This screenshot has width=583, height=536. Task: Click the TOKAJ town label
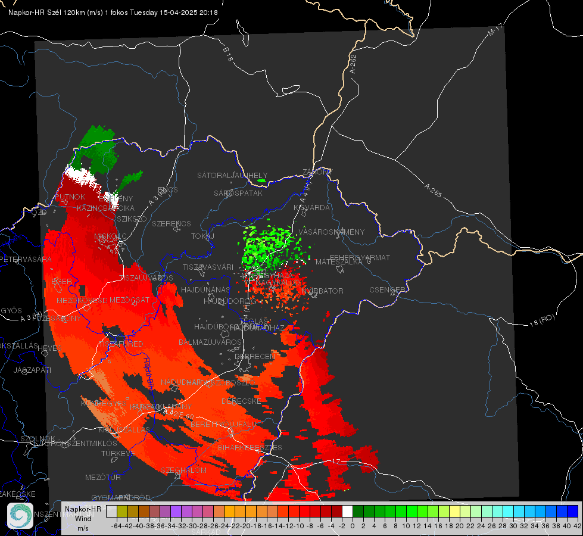coord(202,236)
